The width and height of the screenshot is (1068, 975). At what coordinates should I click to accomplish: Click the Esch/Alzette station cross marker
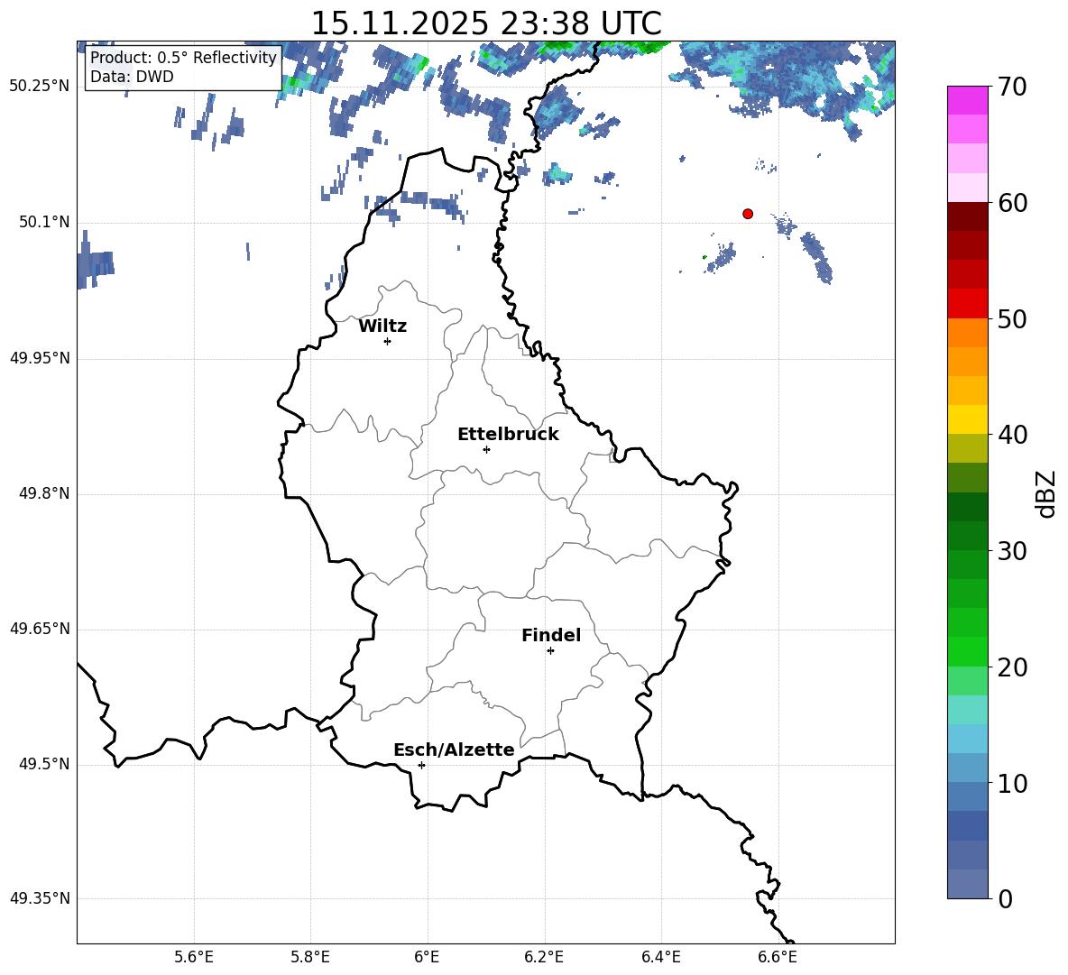coord(421,765)
